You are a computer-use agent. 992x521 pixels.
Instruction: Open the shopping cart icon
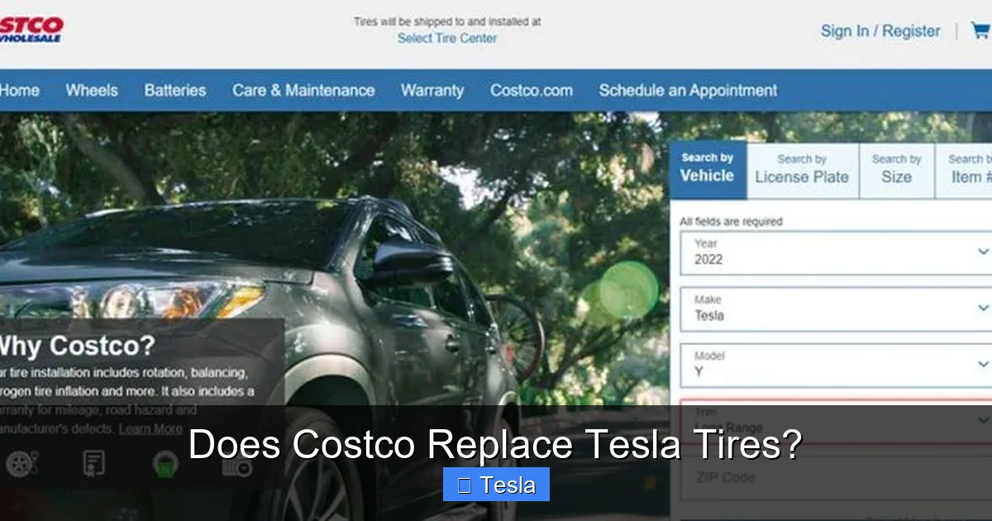pos(980,31)
